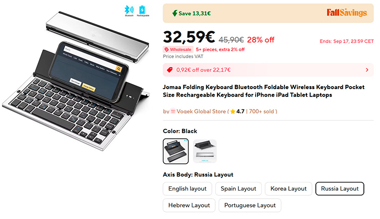
Task: Select the Spain Layout option
Action: pyautogui.click(x=238, y=189)
